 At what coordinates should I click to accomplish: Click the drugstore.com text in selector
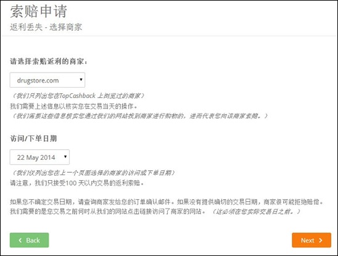[x=38, y=80]
